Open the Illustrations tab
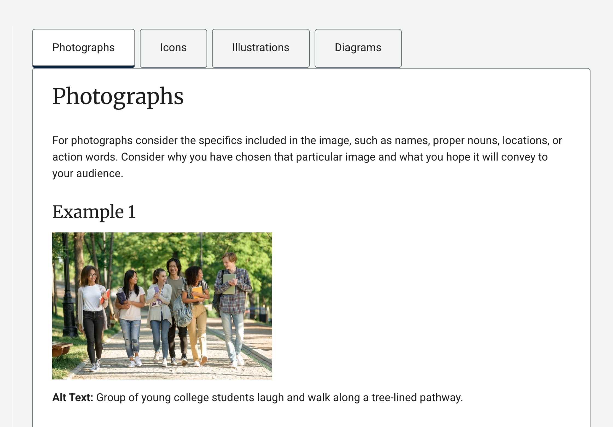The image size is (613, 427). click(x=261, y=48)
